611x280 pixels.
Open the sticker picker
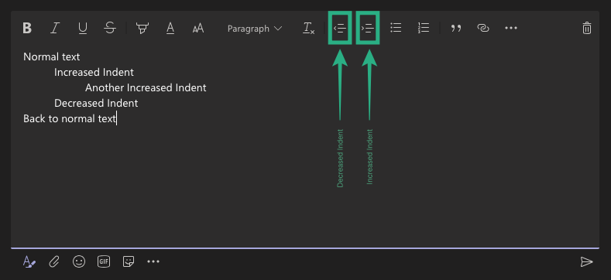pyautogui.click(x=129, y=261)
